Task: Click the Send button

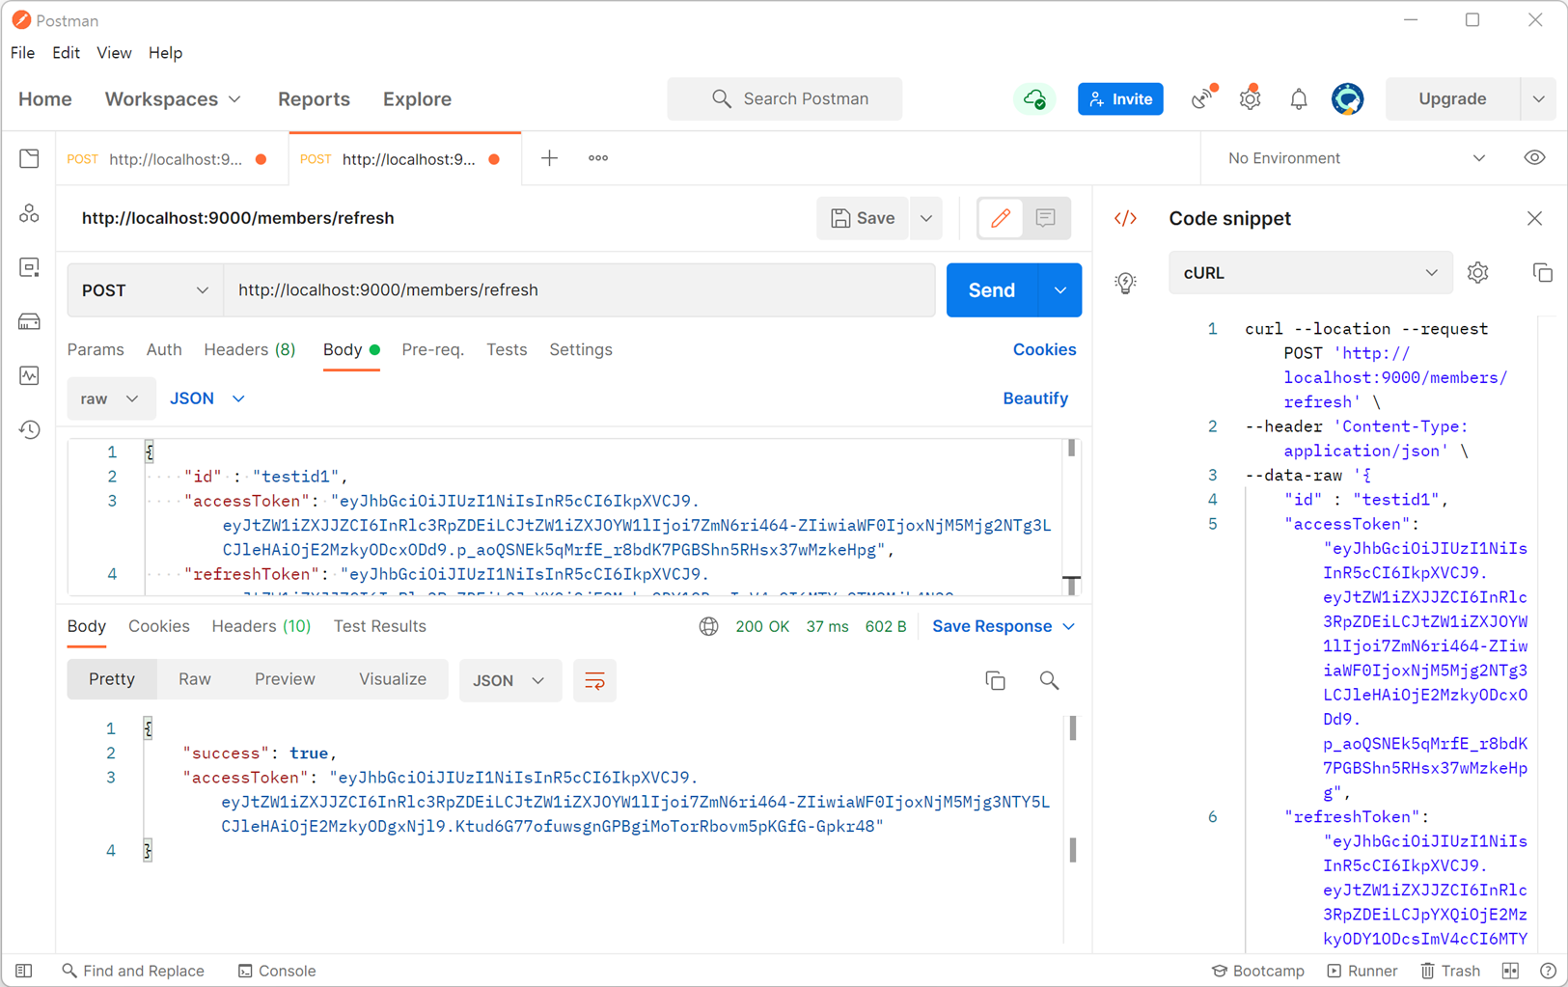Action: 992,290
